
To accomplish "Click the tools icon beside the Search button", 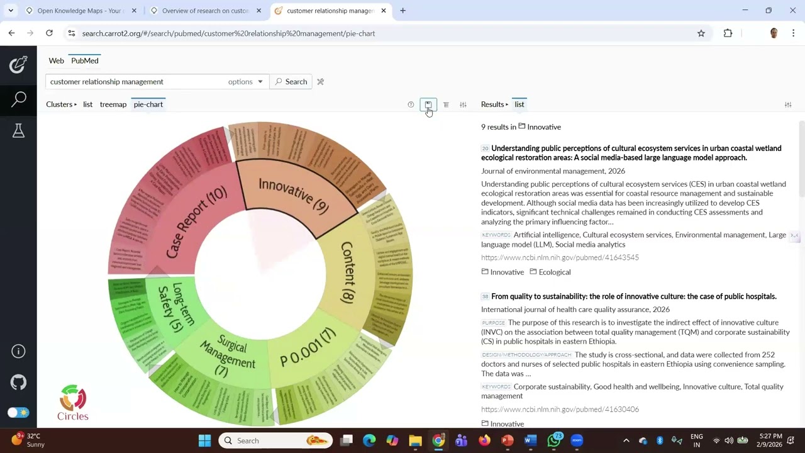I will (320, 82).
